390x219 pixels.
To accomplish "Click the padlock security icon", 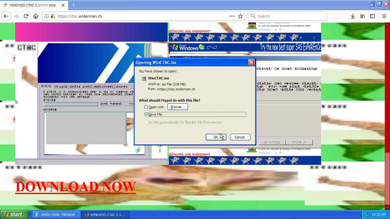I will [x=53, y=16].
